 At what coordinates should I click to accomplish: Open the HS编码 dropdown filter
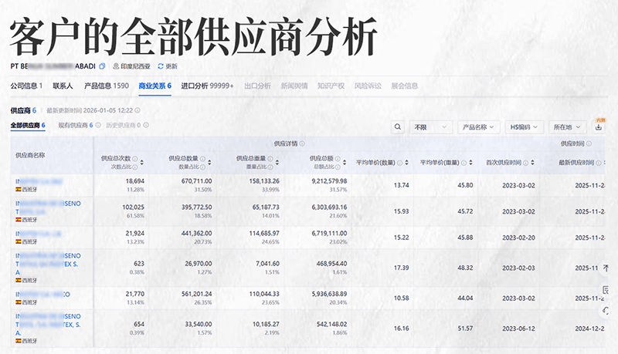pyautogui.click(x=525, y=126)
